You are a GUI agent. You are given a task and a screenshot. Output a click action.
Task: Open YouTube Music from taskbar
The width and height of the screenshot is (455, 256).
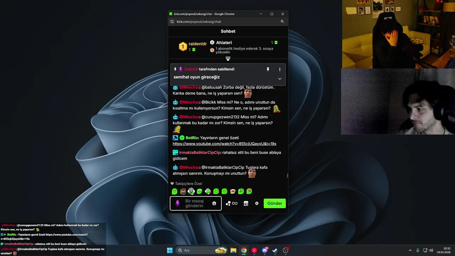(x=254, y=250)
